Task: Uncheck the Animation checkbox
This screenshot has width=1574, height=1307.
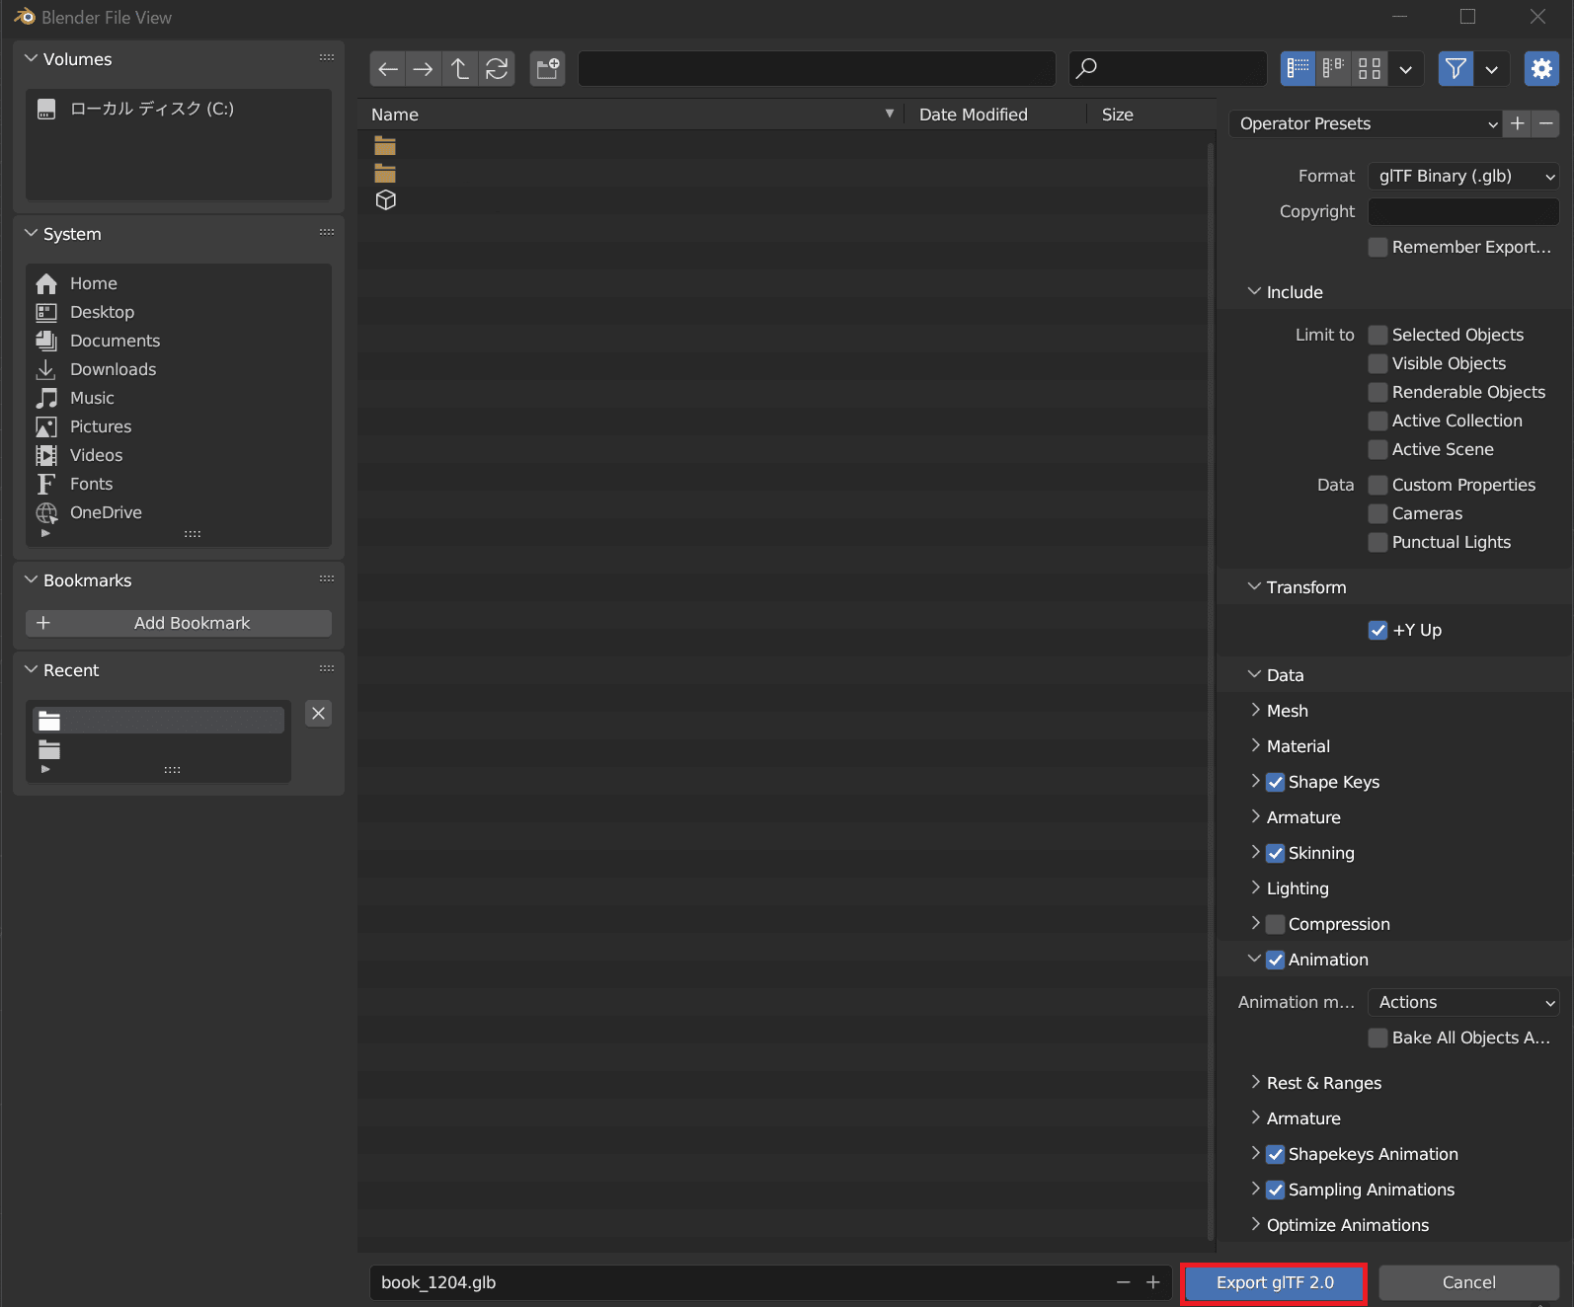Action: pyautogui.click(x=1275, y=960)
